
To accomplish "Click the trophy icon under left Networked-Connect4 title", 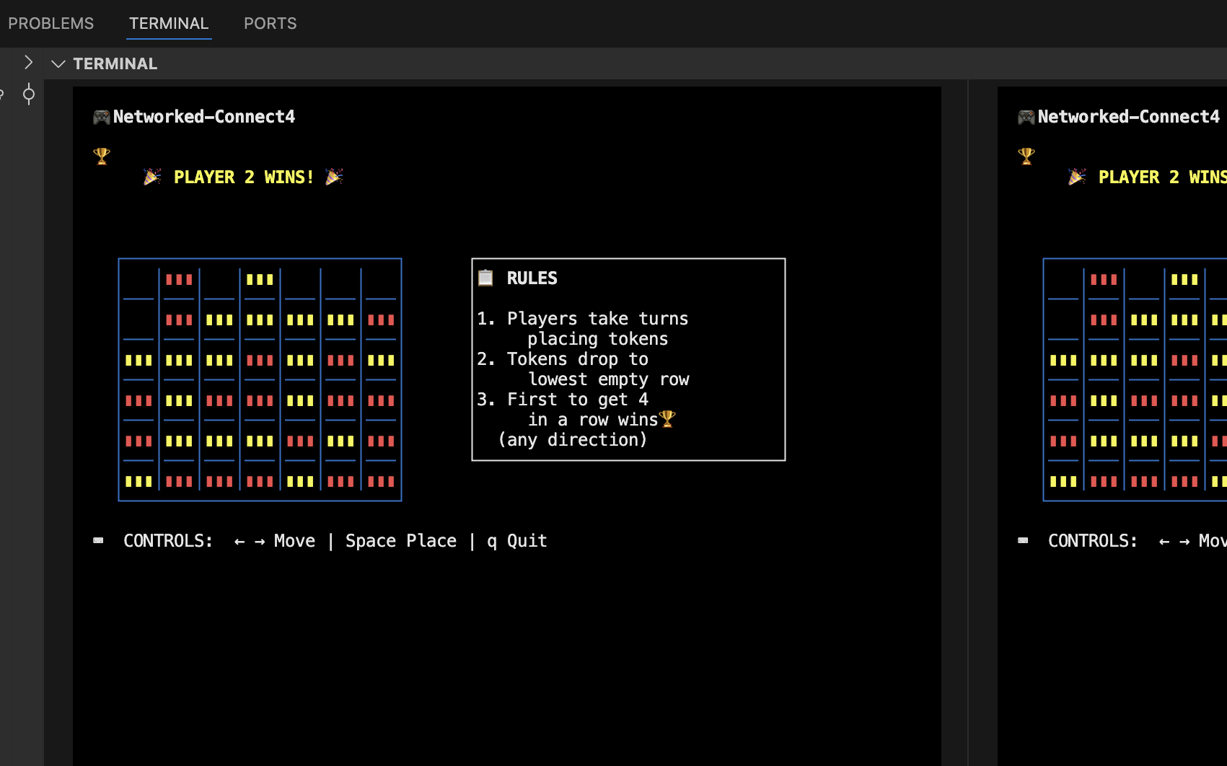I will click(x=102, y=156).
